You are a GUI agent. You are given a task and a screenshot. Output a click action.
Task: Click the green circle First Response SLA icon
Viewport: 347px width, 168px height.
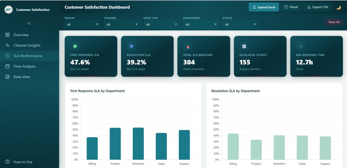click(75, 46)
